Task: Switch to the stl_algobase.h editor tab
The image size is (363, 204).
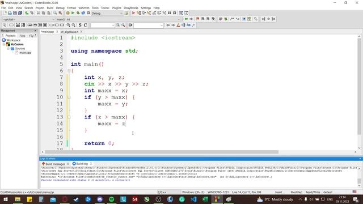Action: (69, 32)
